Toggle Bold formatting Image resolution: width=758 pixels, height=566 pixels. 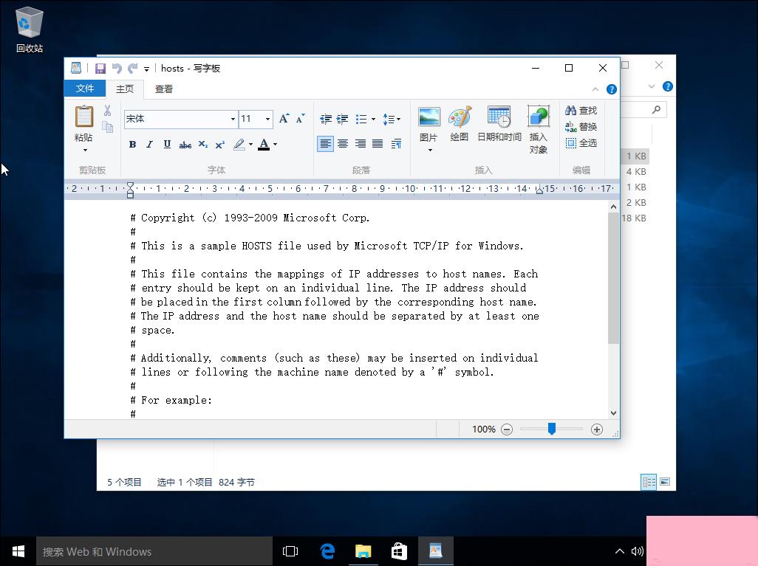pyautogui.click(x=132, y=144)
